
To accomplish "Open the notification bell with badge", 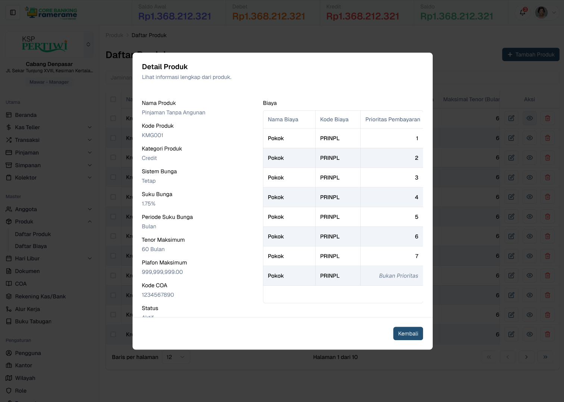I will (x=522, y=12).
